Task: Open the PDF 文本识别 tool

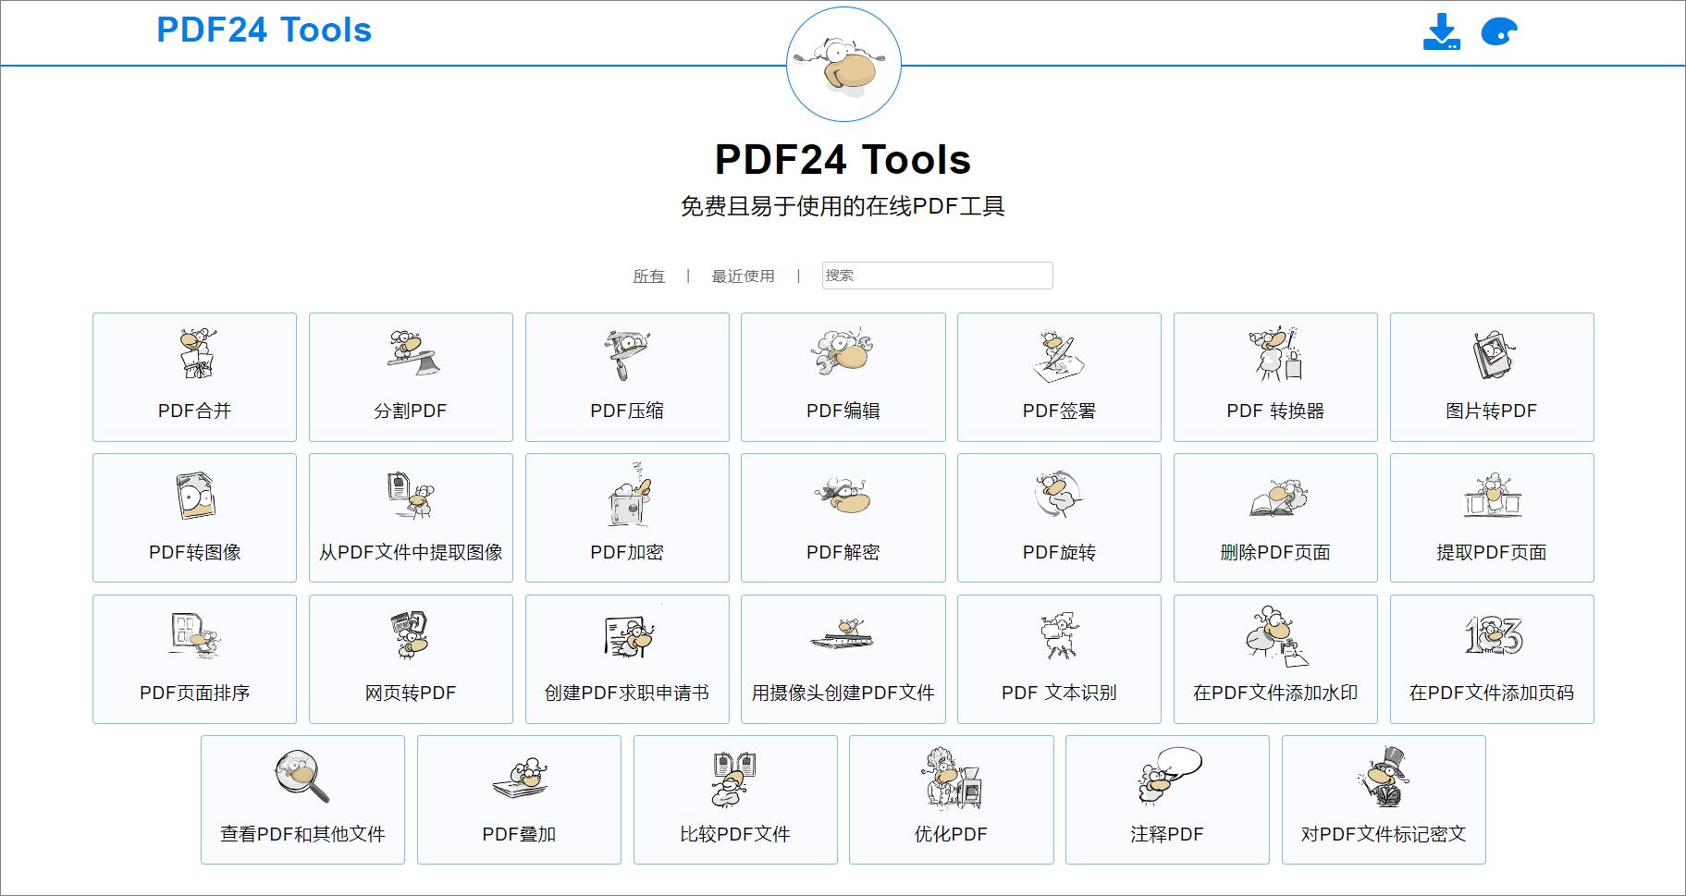Action: coord(1059,657)
